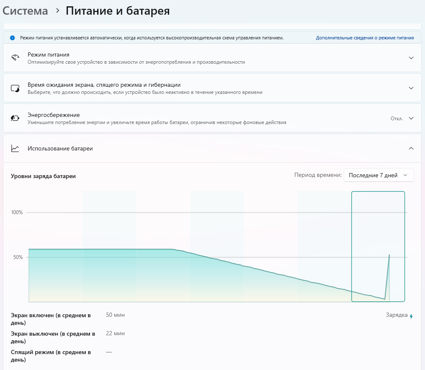Click the Использование батареи chart icon
This screenshot has height=370, width=425.
click(x=15, y=148)
